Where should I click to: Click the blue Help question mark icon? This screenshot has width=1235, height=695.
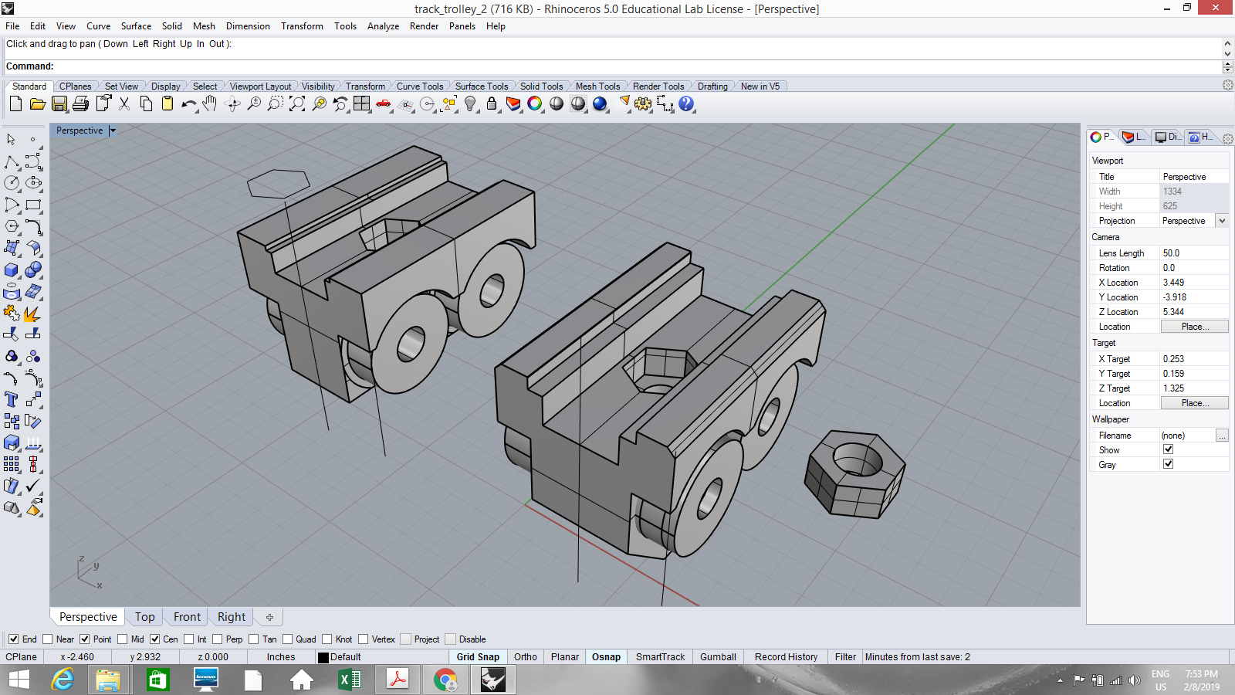686,103
